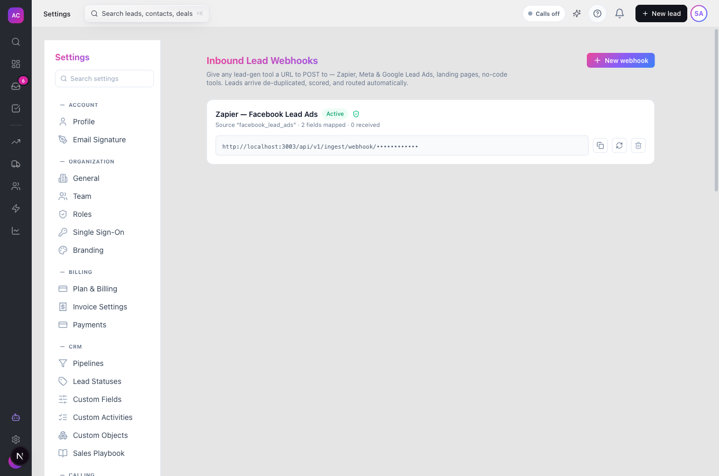Create a New webhook
The image size is (719, 476).
coord(621,60)
